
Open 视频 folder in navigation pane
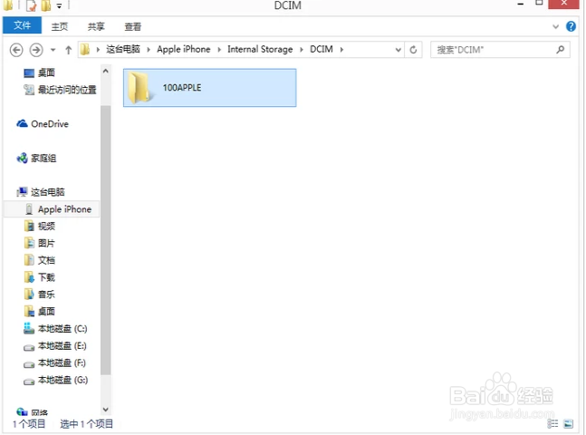tap(46, 227)
